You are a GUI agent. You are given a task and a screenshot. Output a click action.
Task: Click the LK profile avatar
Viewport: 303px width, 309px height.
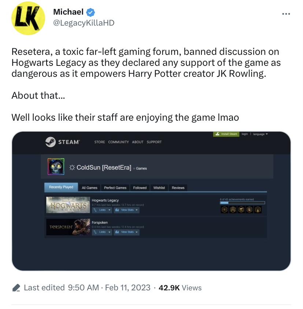point(28,18)
